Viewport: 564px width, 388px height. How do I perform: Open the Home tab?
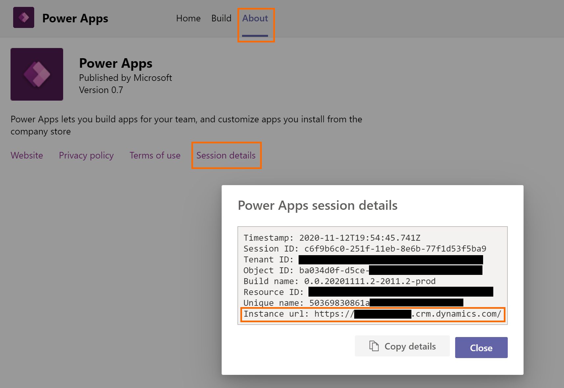click(x=188, y=18)
